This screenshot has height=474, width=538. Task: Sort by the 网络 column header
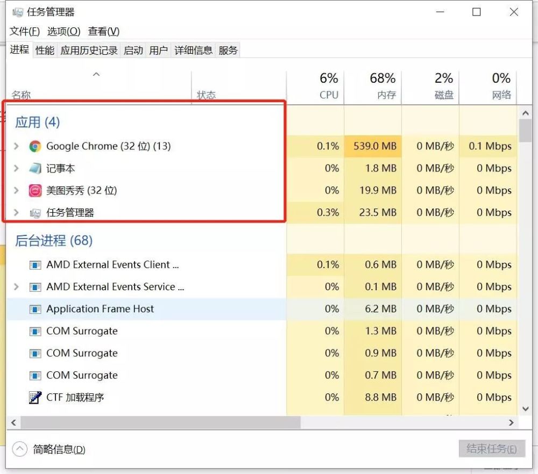[488, 88]
